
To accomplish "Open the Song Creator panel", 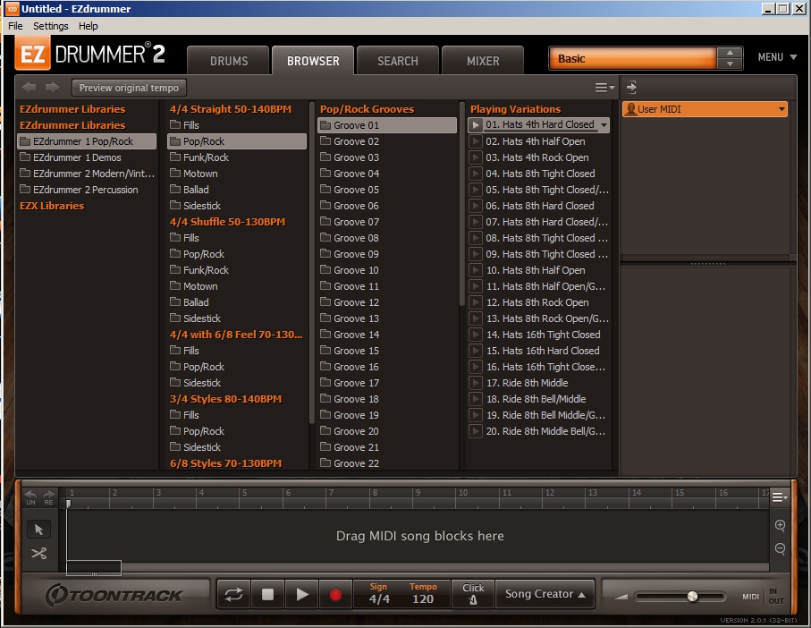I will click(545, 594).
